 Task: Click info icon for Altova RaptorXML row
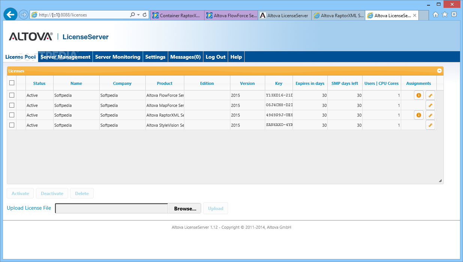pyautogui.click(x=419, y=115)
